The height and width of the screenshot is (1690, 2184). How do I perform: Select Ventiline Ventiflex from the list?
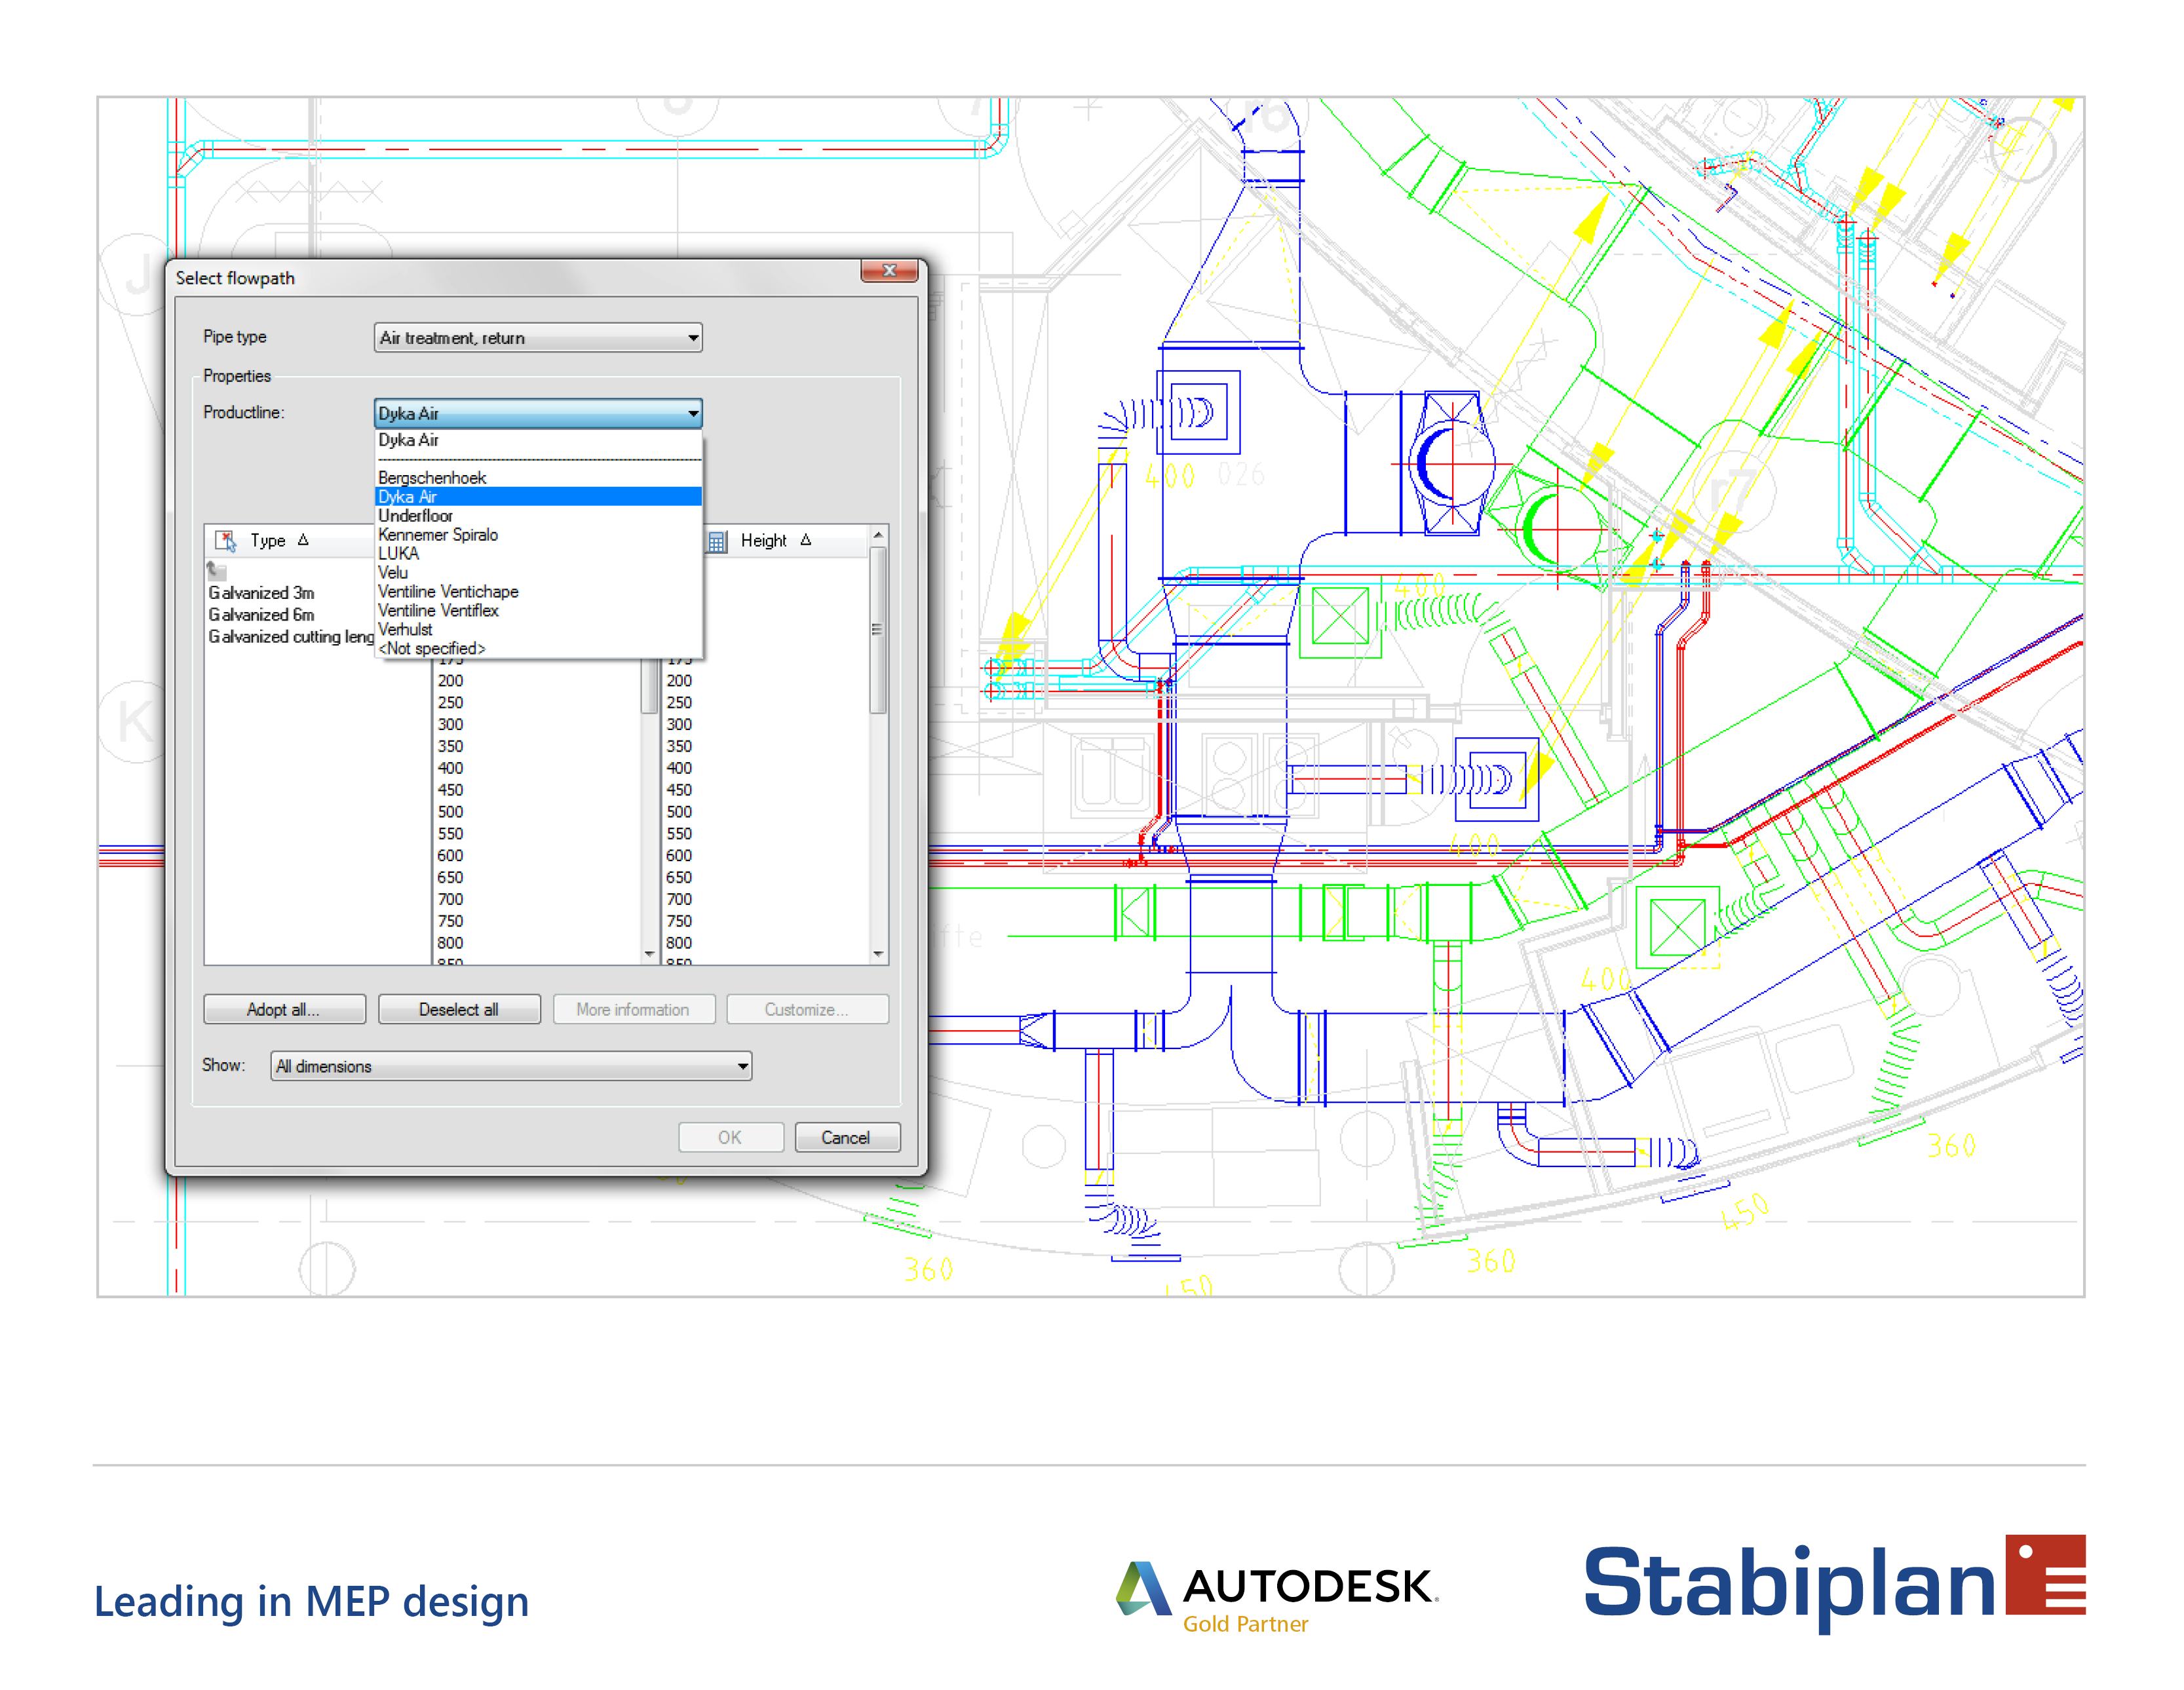click(x=438, y=611)
